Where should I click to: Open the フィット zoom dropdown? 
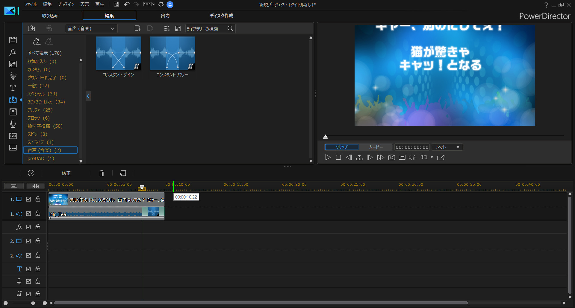pyautogui.click(x=447, y=147)
